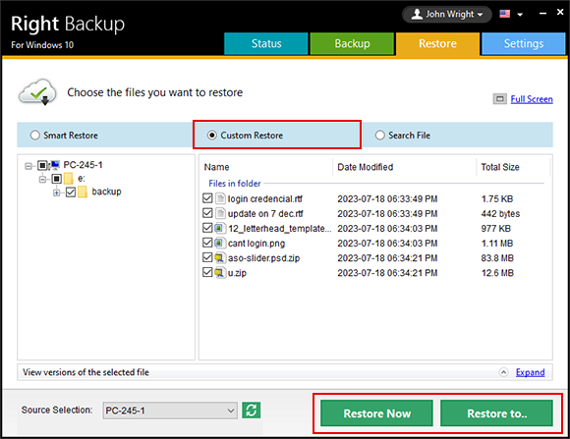Viewport: 570px width, 439px height.
Task: Click the Expand up-arrow circle icon
Action: [x=503, y=372]
